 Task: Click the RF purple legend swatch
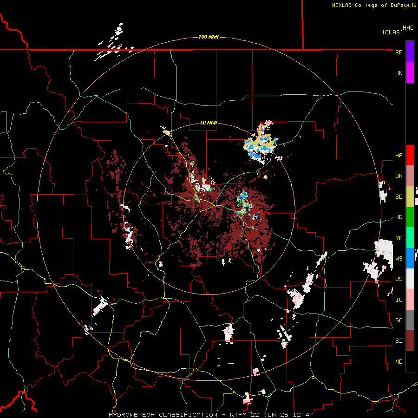(x=410, y=52)
